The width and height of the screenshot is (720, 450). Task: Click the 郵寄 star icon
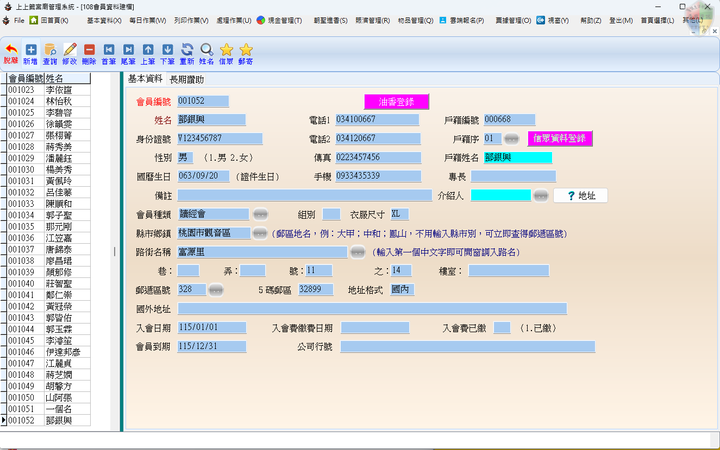coord(246,50)
